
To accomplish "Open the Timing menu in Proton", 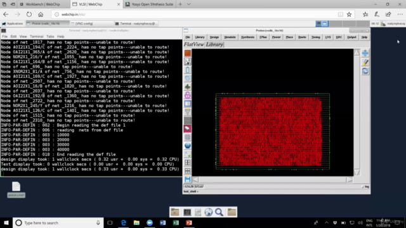I will click(316, 37).
